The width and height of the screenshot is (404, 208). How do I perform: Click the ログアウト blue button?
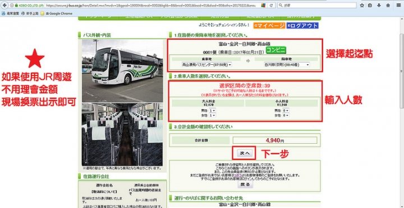point(302,25)
